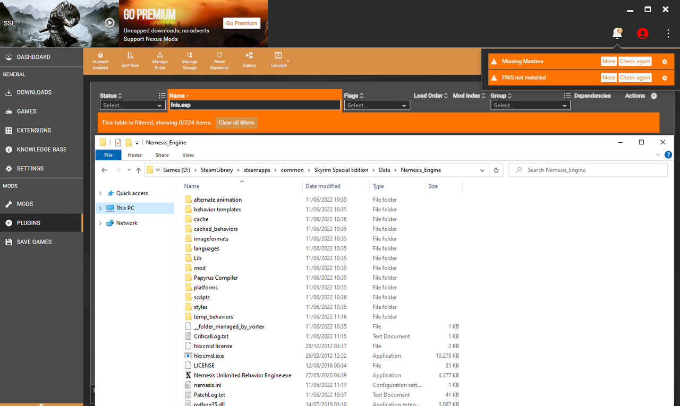Click the Explorer help question mark icon
The height and width of the screenshot is (406, 680).
coord(668,155)
